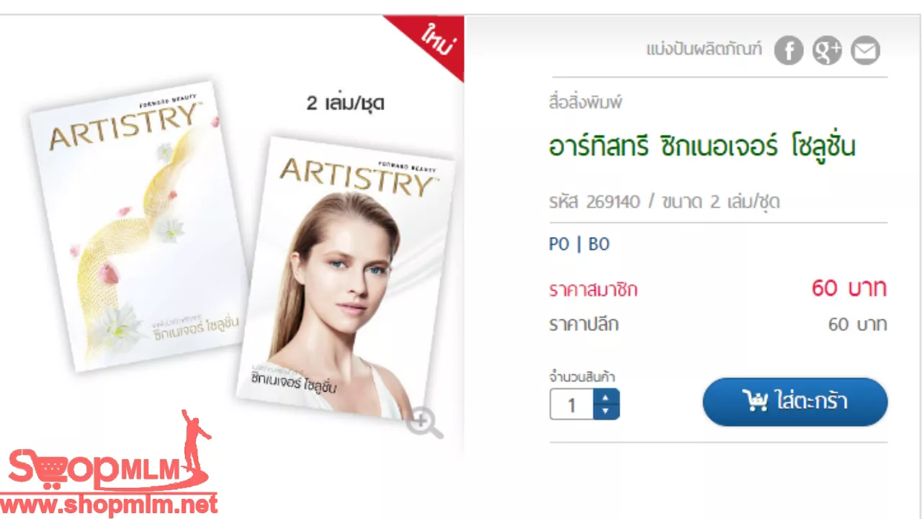Screen dimensions: 922x519
Task: Click the shopping cart icon in blue button
Action: [x=755, y=402]
